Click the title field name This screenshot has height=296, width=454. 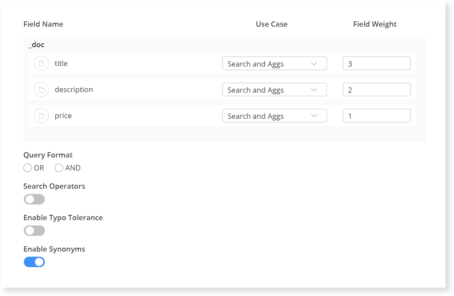[61, 63]
